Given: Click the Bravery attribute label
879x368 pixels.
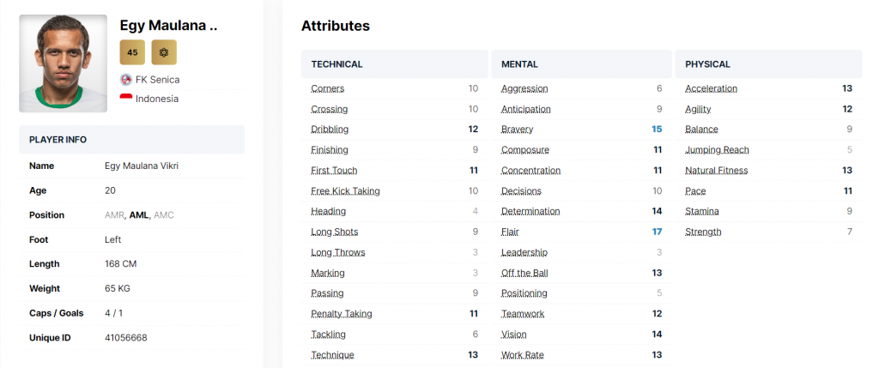Looking at the screenshot, I should [x=517, y=130].
